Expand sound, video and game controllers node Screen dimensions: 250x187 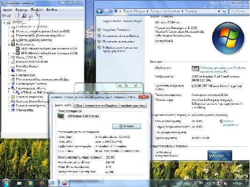tap(9, 36)
